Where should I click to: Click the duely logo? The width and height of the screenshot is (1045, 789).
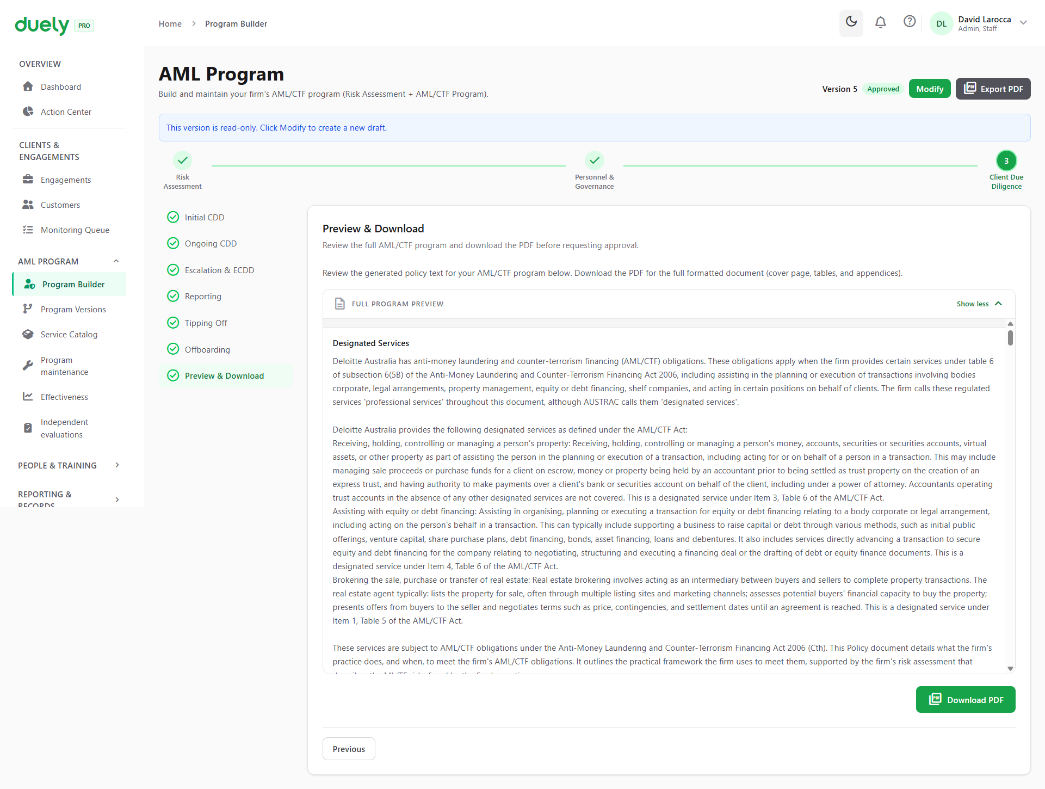click(x=42, y=25)
